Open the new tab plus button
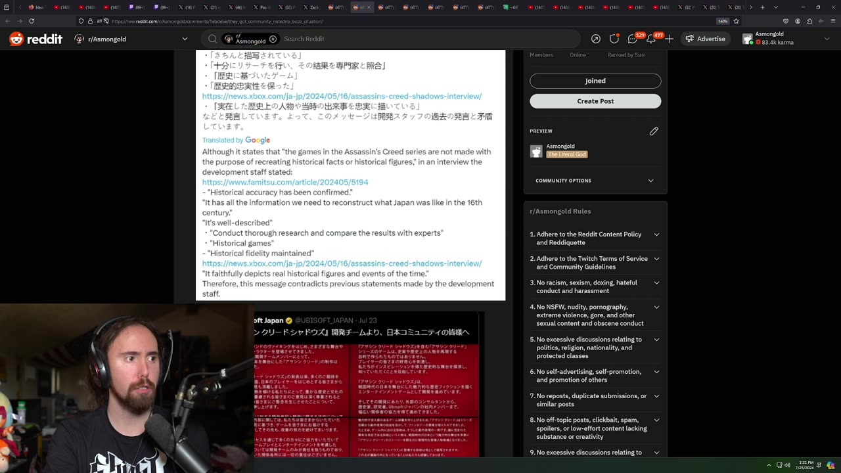 point(762,7)
